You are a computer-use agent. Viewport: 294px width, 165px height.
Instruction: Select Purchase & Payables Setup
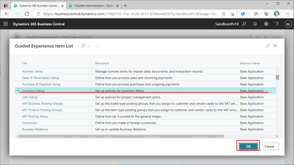(41, 84)
